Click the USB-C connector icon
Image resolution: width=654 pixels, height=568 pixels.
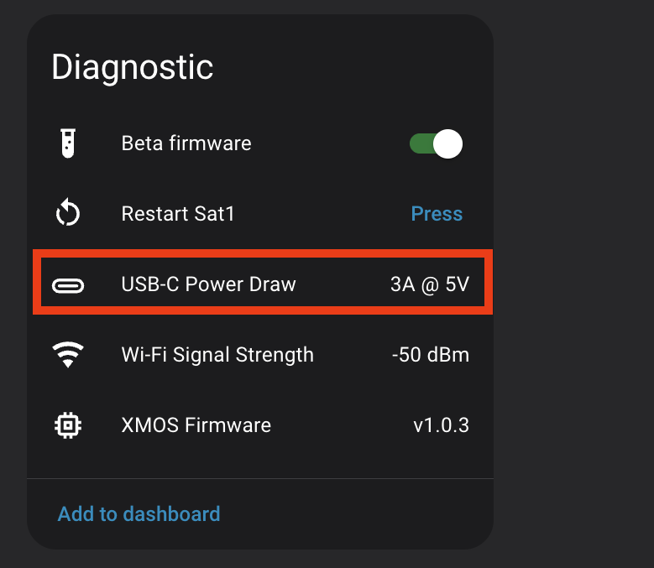pos(67,285)
